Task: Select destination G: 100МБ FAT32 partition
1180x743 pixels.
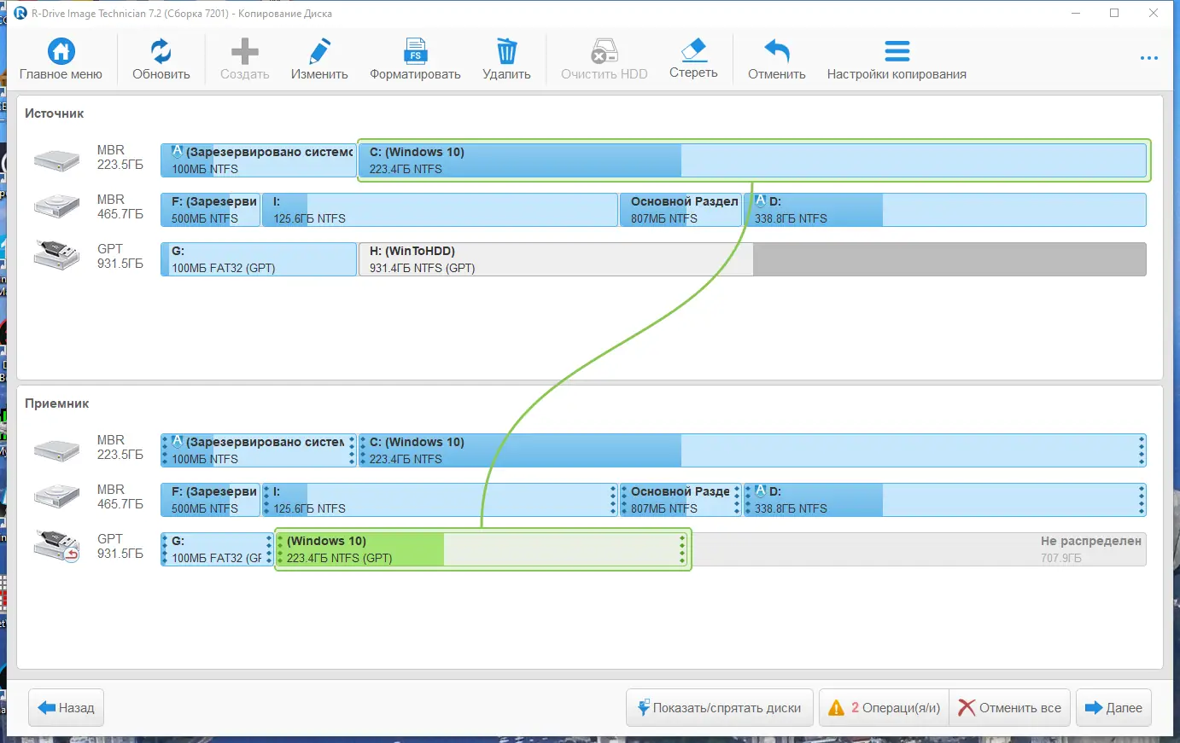Action: [217, 549]
